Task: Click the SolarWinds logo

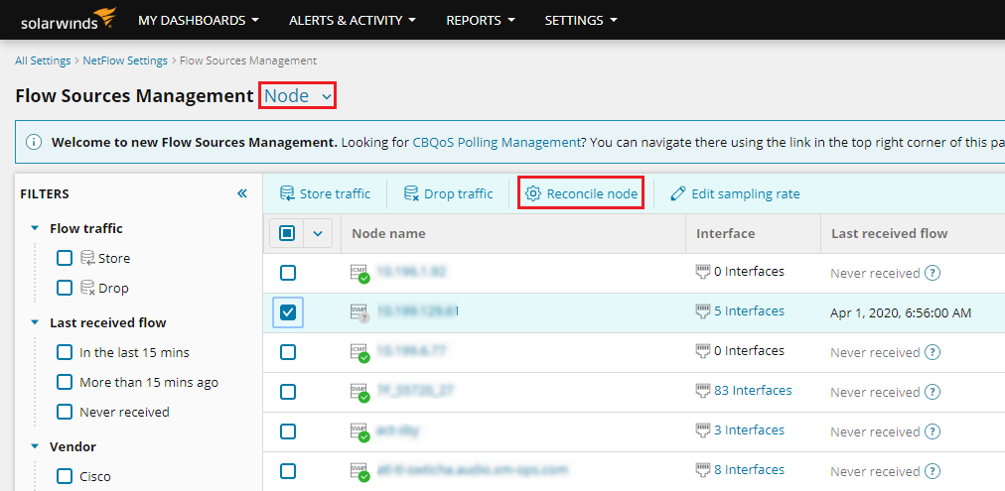Action: [66, 19]
